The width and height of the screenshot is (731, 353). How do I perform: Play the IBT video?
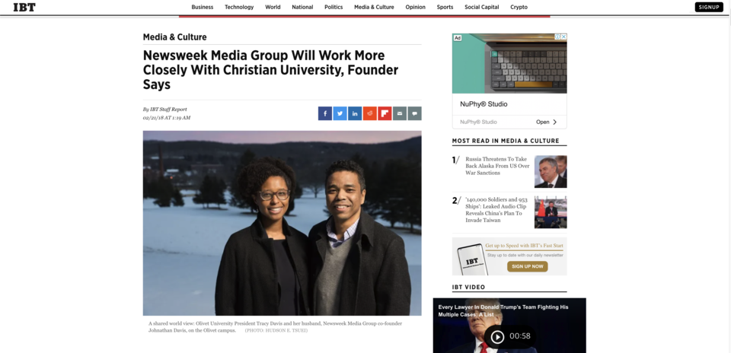(x=497, y=337)
